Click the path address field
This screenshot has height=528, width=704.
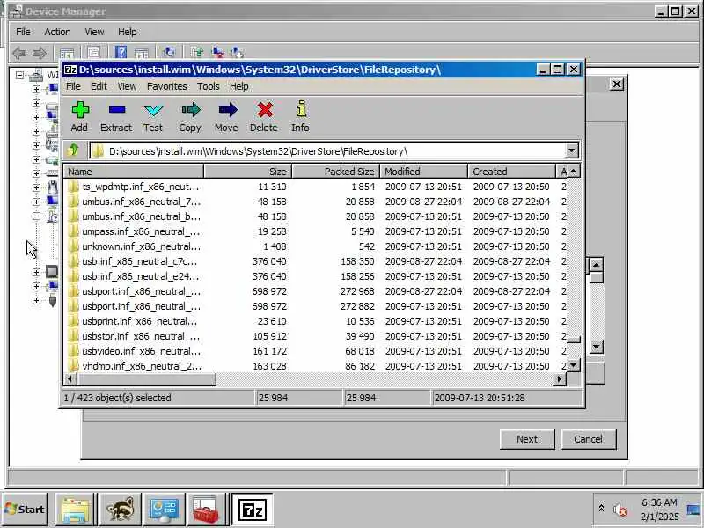326,151
